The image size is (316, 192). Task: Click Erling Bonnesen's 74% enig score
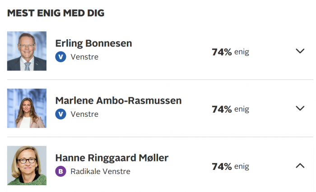[x=231, y=52]
